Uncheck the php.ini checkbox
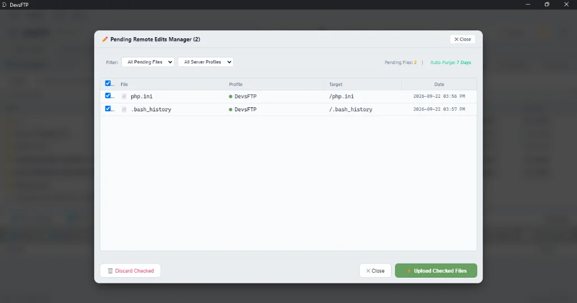Viewport: 577px width, 303px height. 108,96
